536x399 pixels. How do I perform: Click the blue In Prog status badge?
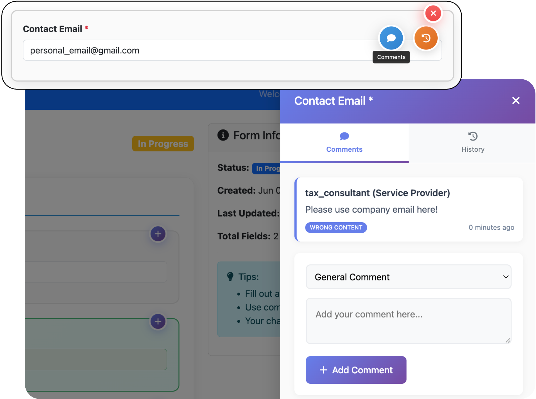point(266,168)
